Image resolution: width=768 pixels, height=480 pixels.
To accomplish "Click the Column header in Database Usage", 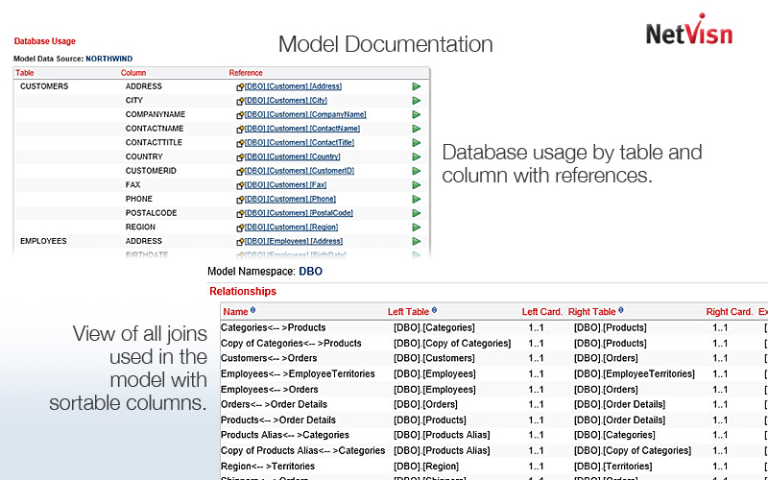I will [133, 73].
